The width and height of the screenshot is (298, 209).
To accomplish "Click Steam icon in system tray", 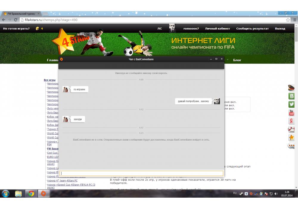I will coord(241,194).
